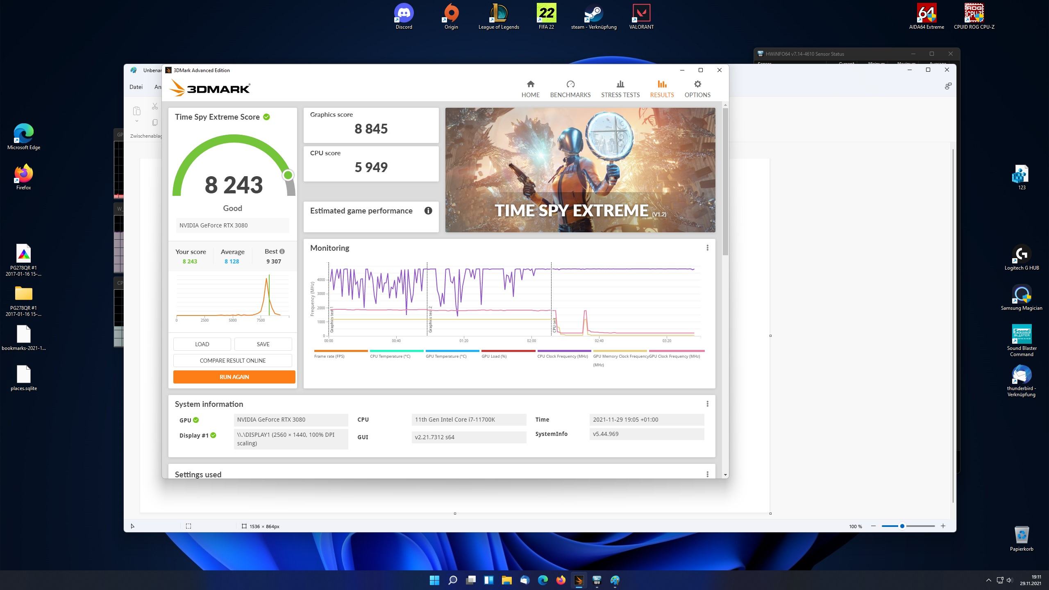Open the Windows Start menu in the taskbar

434,580
